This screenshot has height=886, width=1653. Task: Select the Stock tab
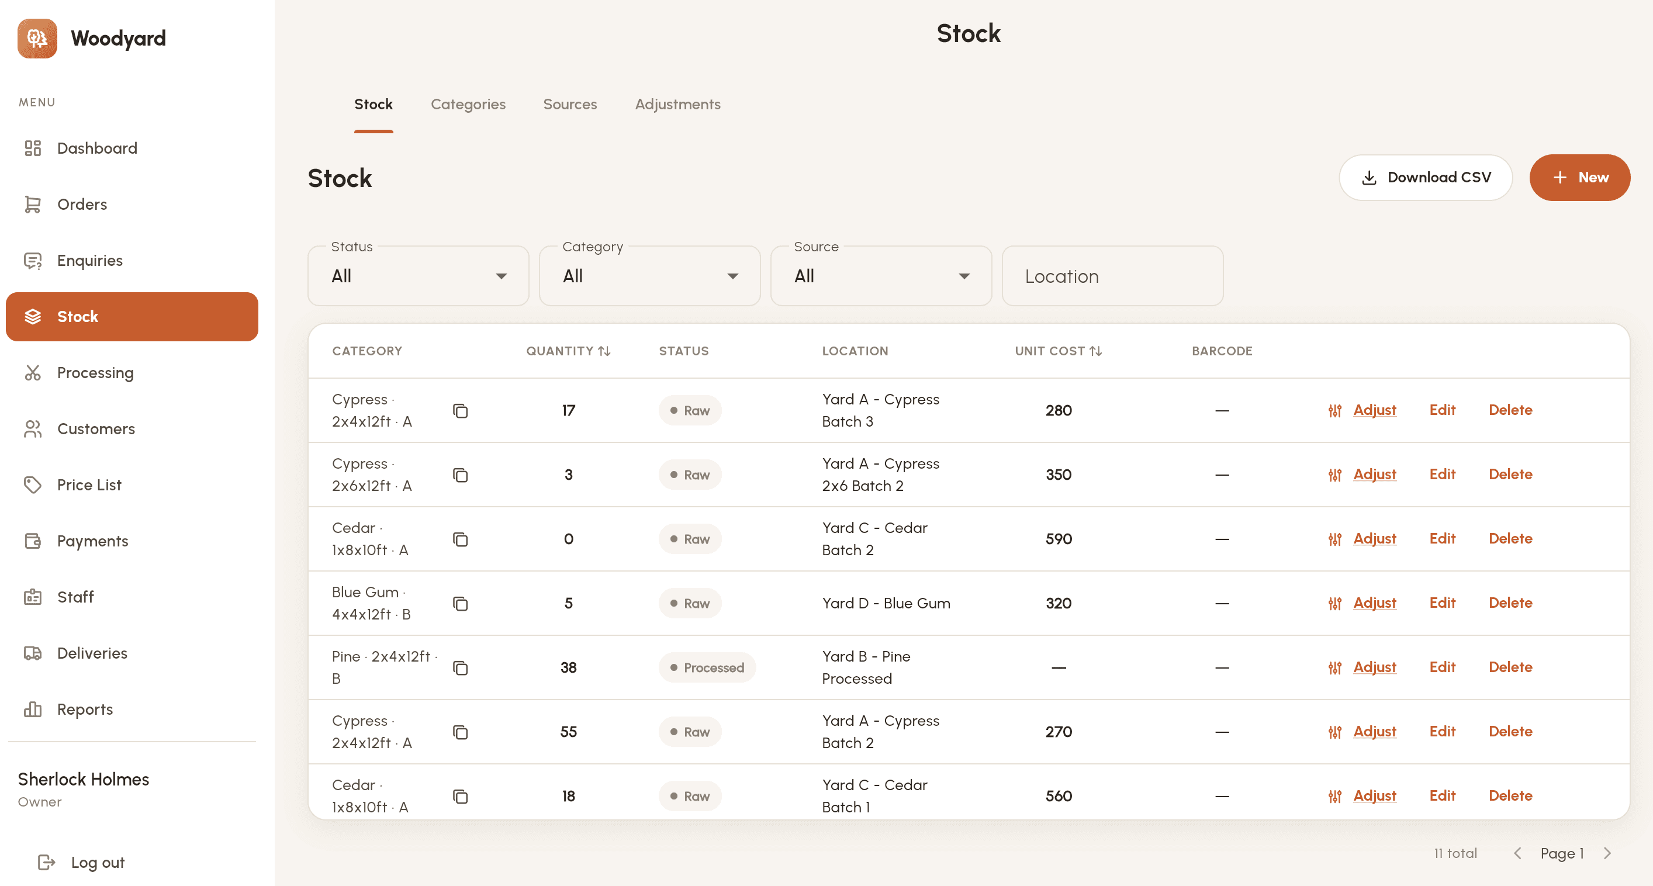pos(374,105)
